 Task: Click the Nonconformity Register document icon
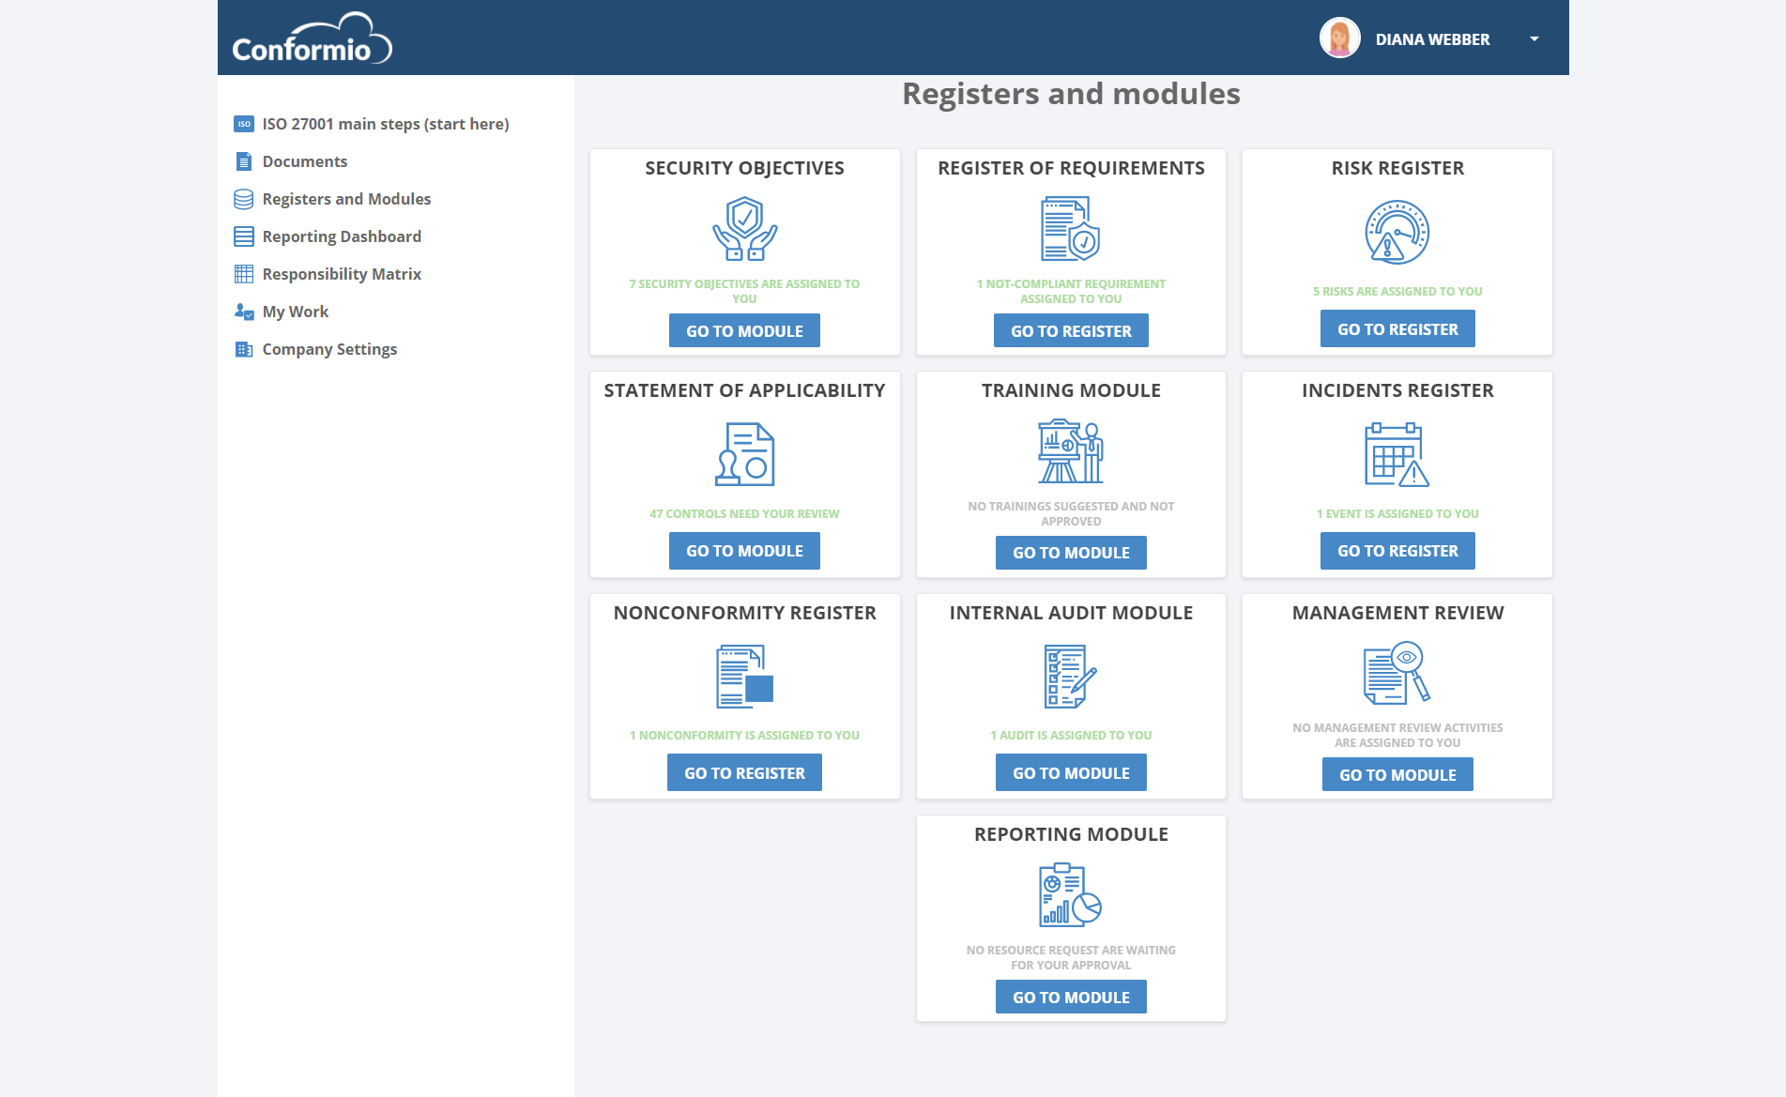click(745, 677)
